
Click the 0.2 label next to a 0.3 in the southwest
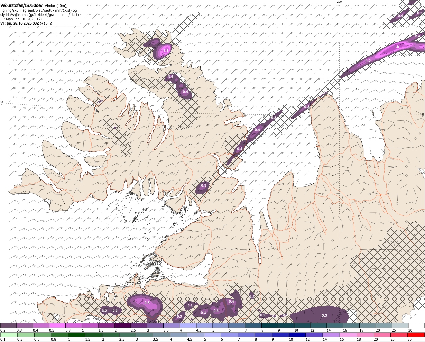click(x=104, y=311)
